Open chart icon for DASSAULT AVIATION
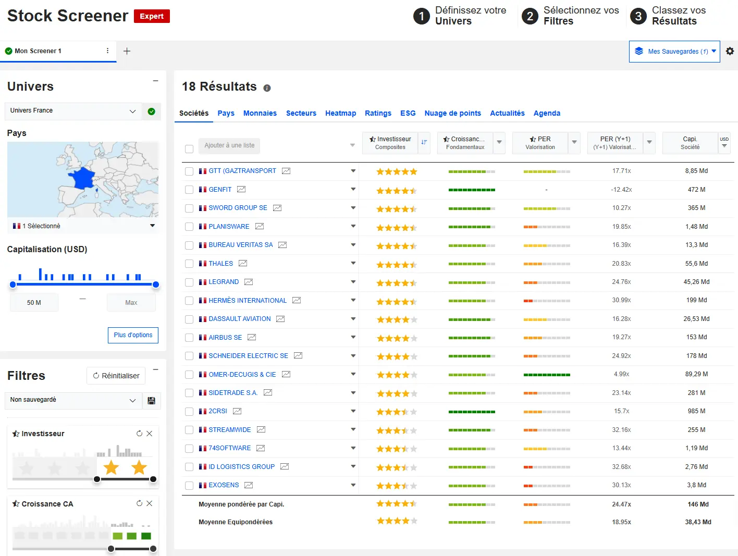This screenshot has width=738, height=556. click(280, 319)
